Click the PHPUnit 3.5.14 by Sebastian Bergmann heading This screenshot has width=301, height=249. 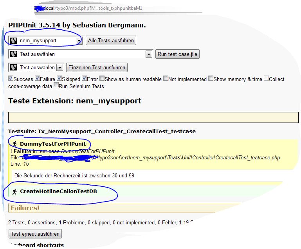(77, 25)
